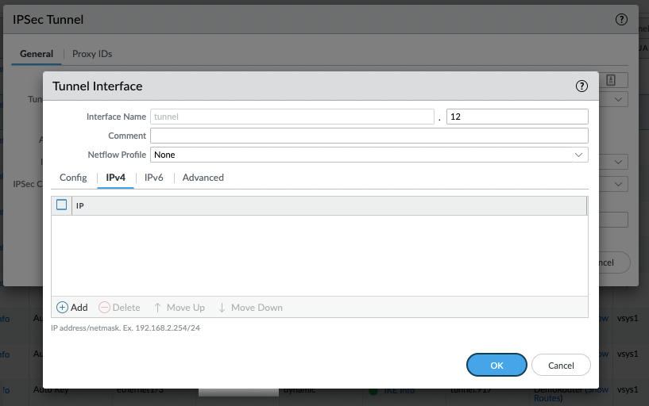The image size is (649, 406).
Task: Click into the Comment field
Action: (369, 136)
